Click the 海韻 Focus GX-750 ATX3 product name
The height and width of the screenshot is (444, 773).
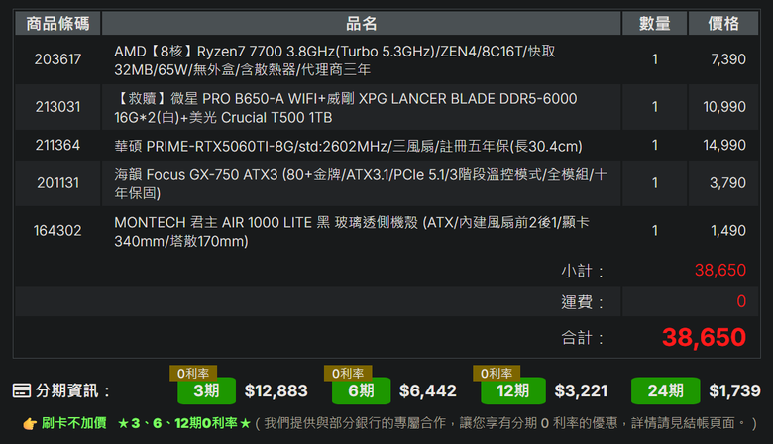point(361,183)
